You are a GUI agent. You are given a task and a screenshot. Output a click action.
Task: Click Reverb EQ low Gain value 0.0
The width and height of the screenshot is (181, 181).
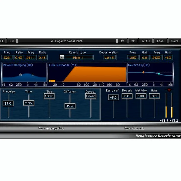145,58
